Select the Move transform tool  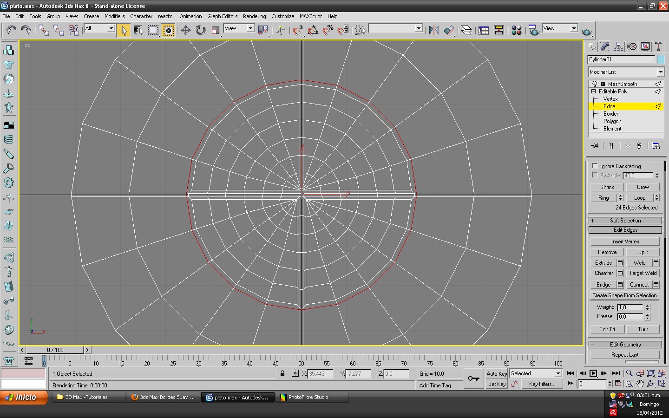(185, 31)
